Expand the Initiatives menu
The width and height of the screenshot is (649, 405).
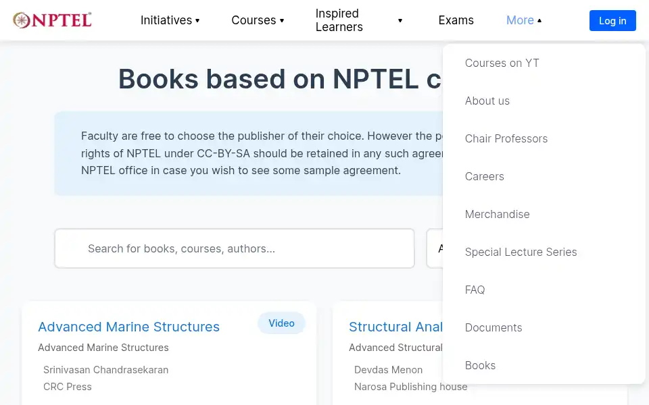tap(170, 20)
